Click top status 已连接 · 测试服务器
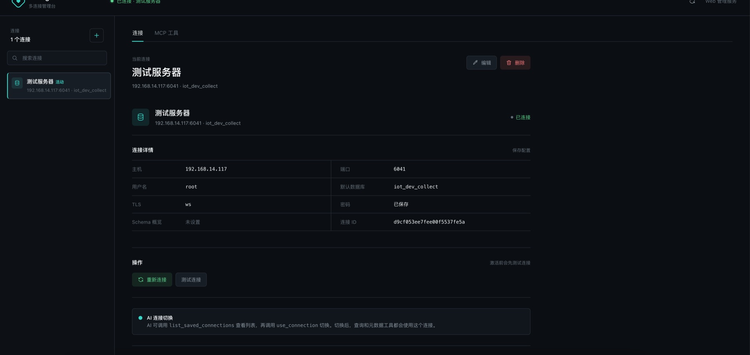 [x=135, y=2]
